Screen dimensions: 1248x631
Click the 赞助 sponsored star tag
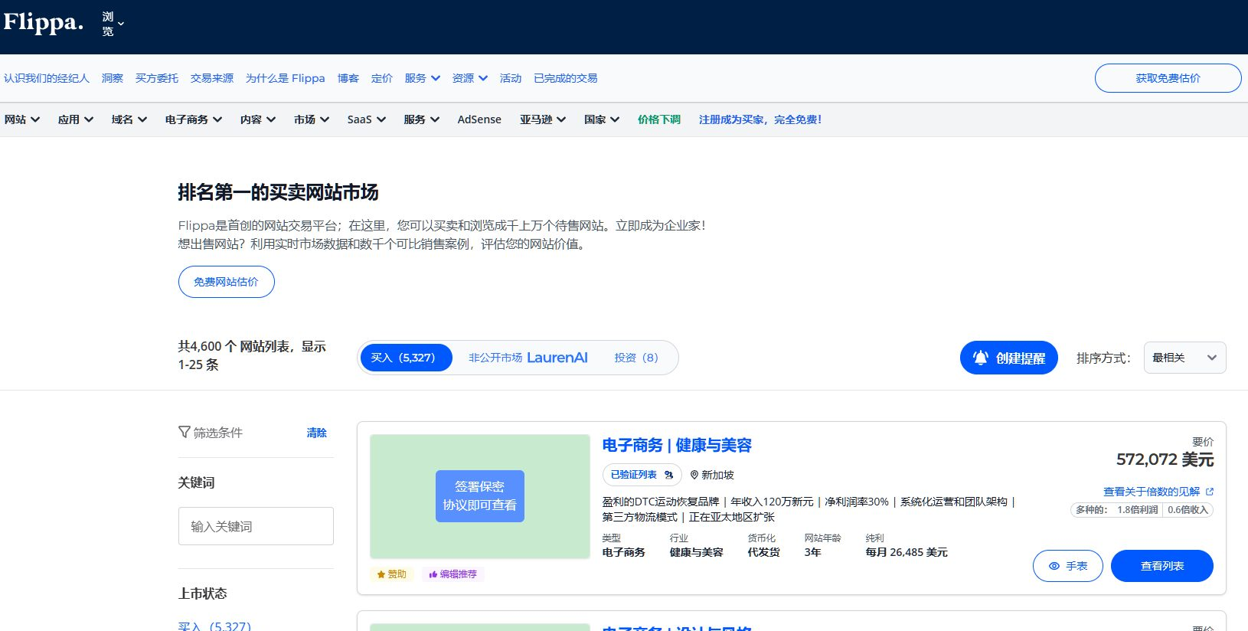click(x=392, y=574)
